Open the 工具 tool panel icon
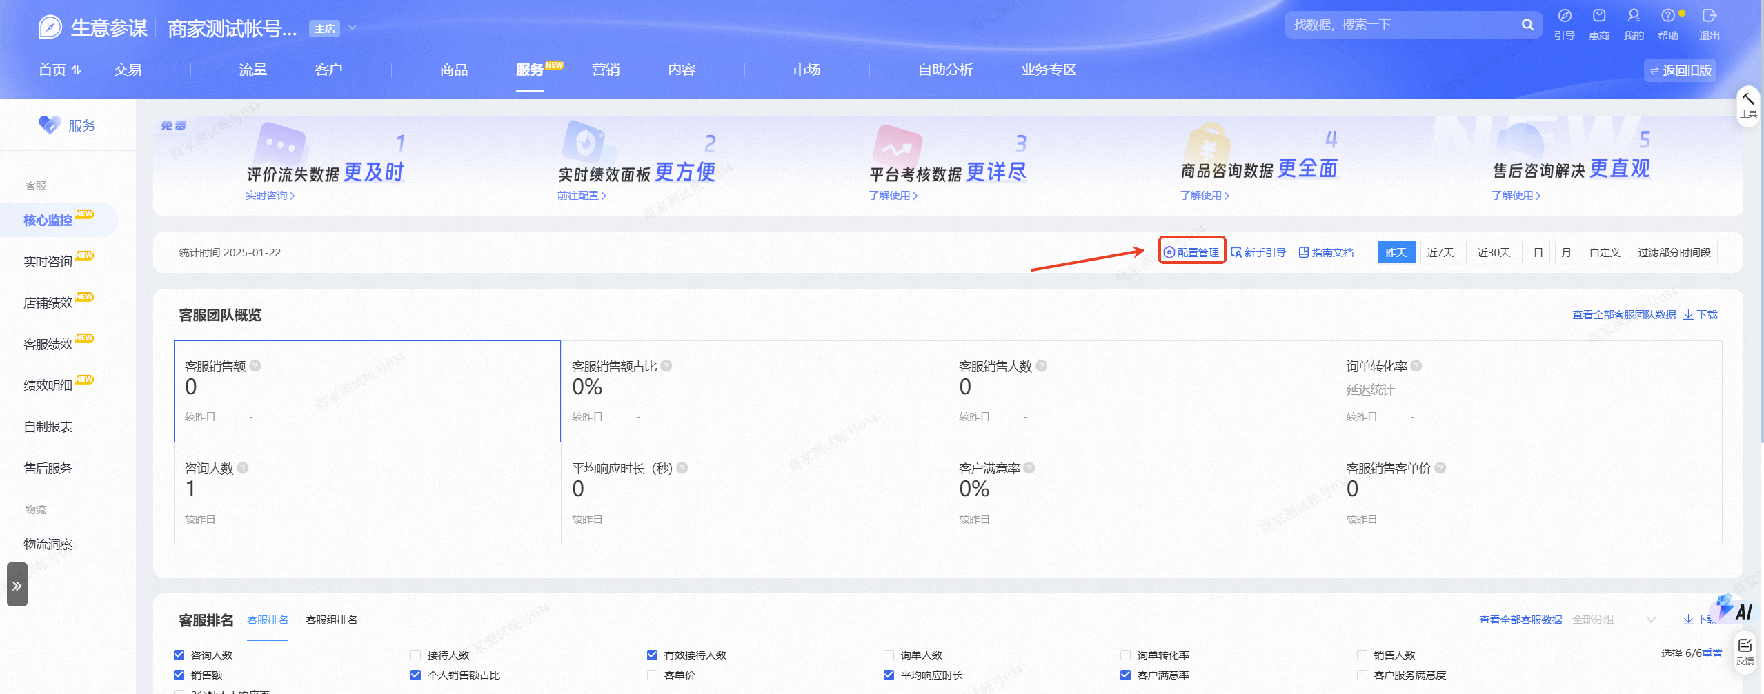Image resolution: width=1764 pixels, height=694 pixels. tap(1748, 105)
